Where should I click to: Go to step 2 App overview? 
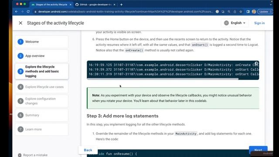coord(42,56)
